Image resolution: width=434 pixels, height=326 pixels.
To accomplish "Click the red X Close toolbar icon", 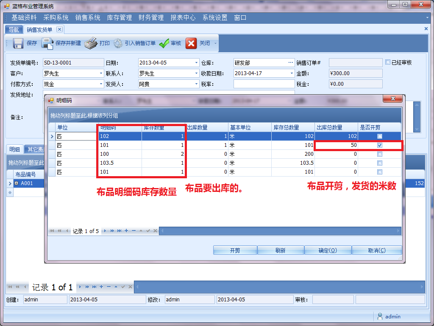I will coord(191,43).
